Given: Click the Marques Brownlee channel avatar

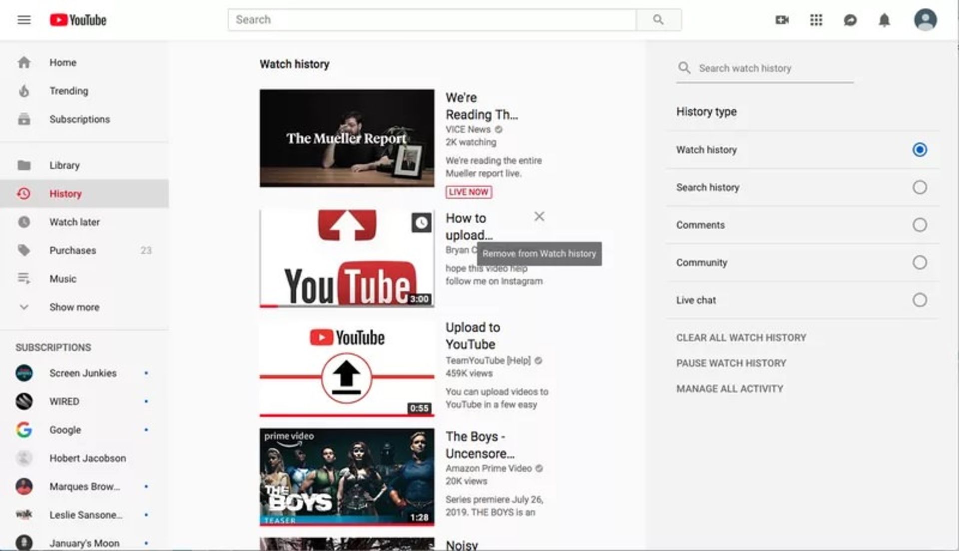Looking at the screenshot, I should pos(24,486).
